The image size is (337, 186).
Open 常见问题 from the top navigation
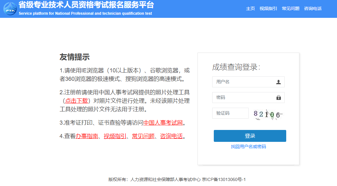tap(290, 8)
